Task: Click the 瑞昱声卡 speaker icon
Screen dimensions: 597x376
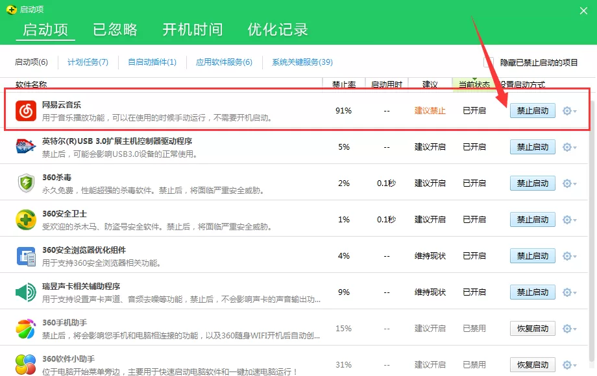Action: point(26,292)
